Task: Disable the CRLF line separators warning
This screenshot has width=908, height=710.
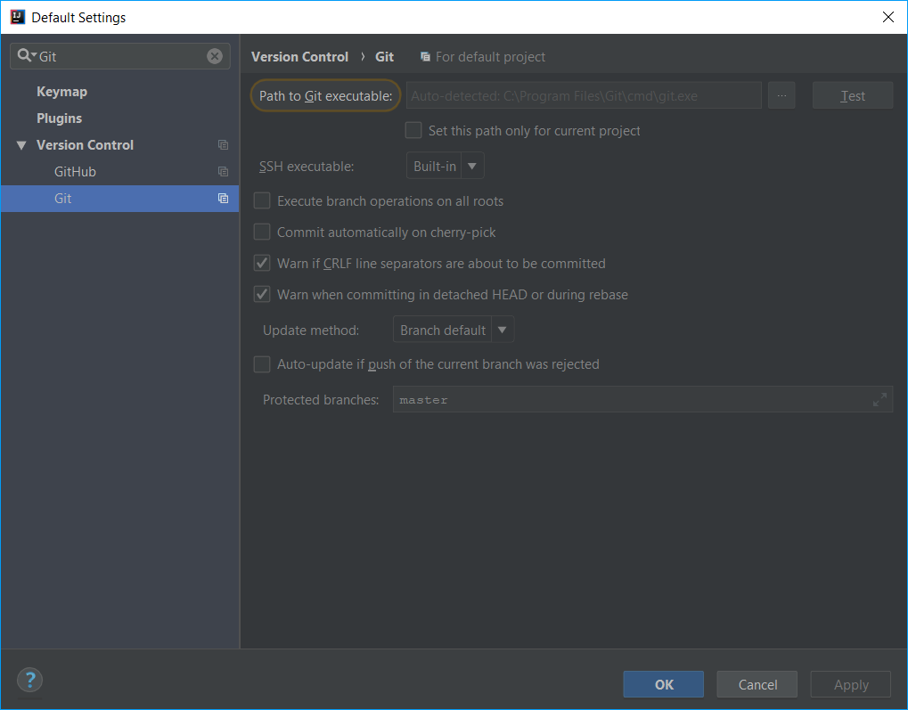Action: click(x=262, y=264)
